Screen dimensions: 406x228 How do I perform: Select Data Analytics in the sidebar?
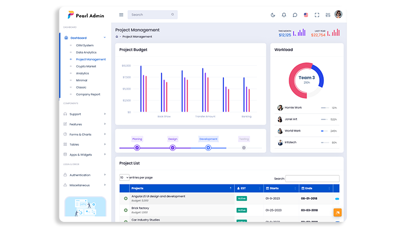pyautogui.click(x=86, y=52)
